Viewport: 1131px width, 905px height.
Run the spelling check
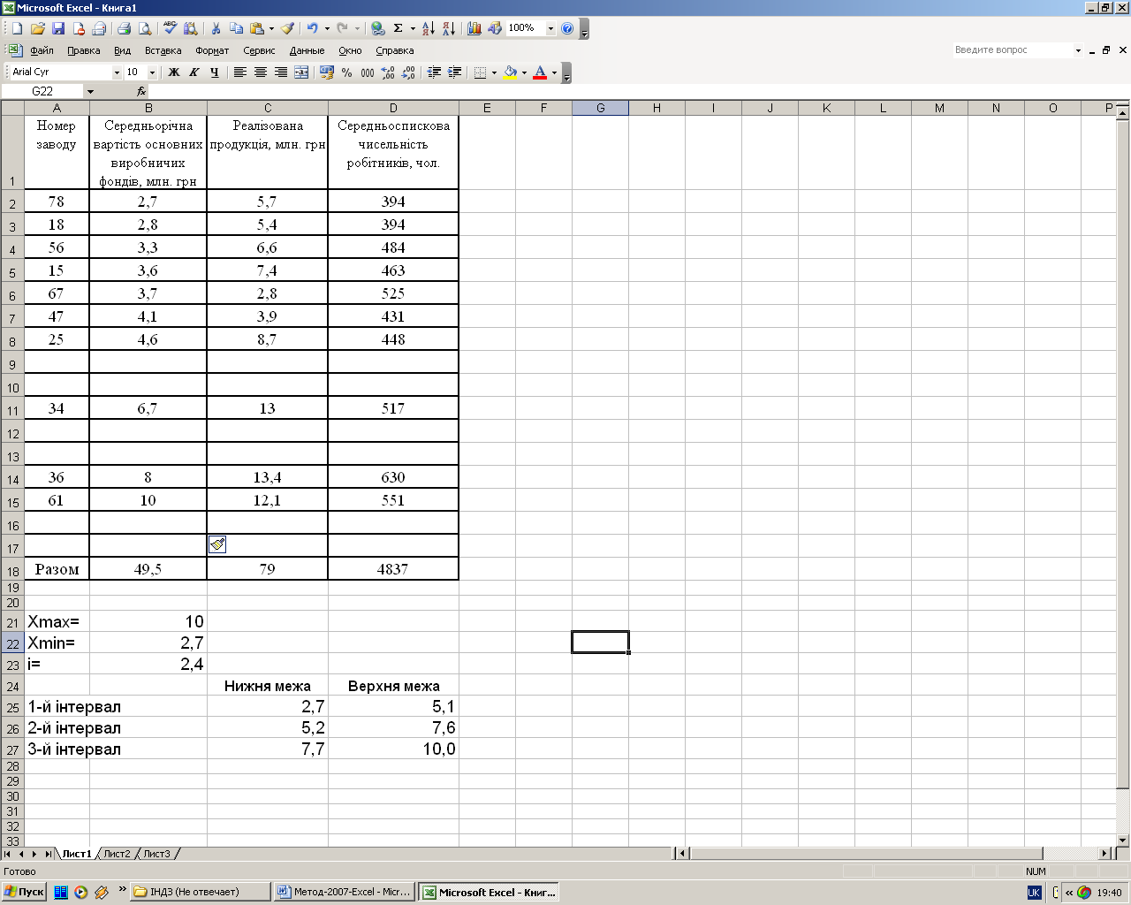[x=170, y=28]
